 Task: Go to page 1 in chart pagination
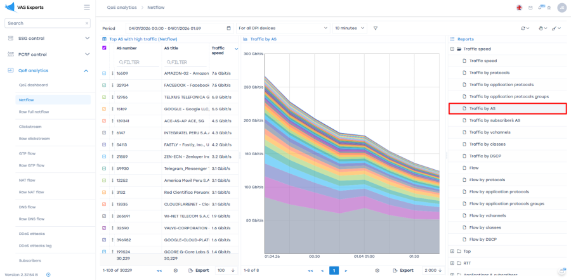coord(334,270)
